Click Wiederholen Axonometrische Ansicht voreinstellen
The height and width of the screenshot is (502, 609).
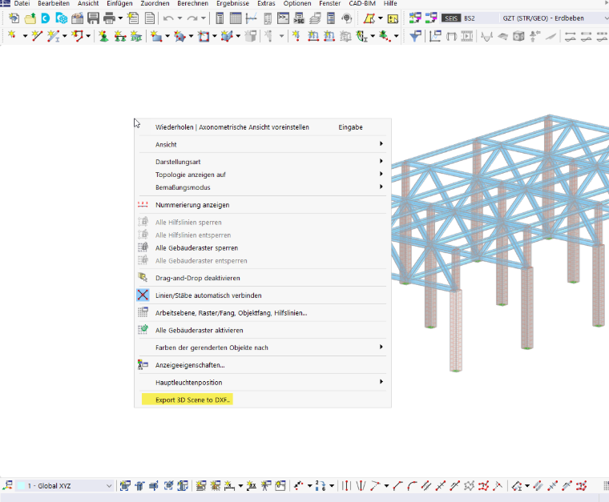click(263, 127)
